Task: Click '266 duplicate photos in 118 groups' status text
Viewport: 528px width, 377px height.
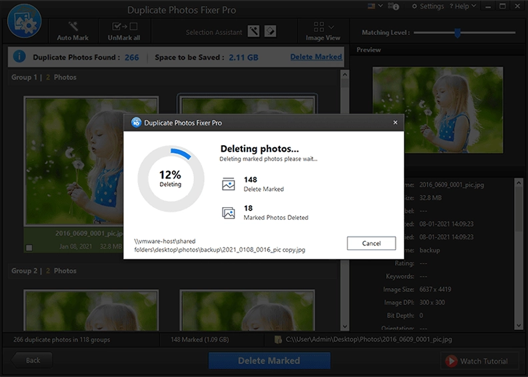Action: [x=61, y=340]
